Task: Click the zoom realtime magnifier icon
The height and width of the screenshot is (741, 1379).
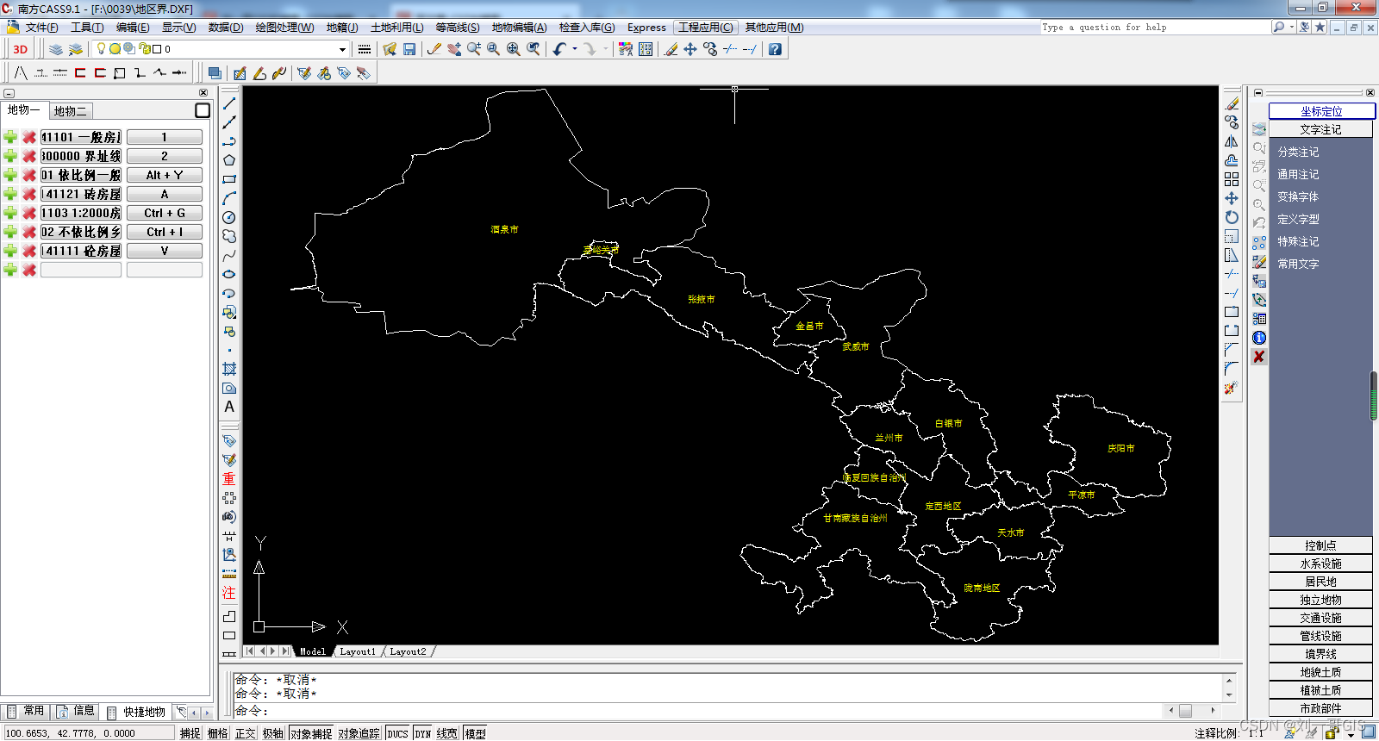Action: pyautogui.click(x=474, y=49)
